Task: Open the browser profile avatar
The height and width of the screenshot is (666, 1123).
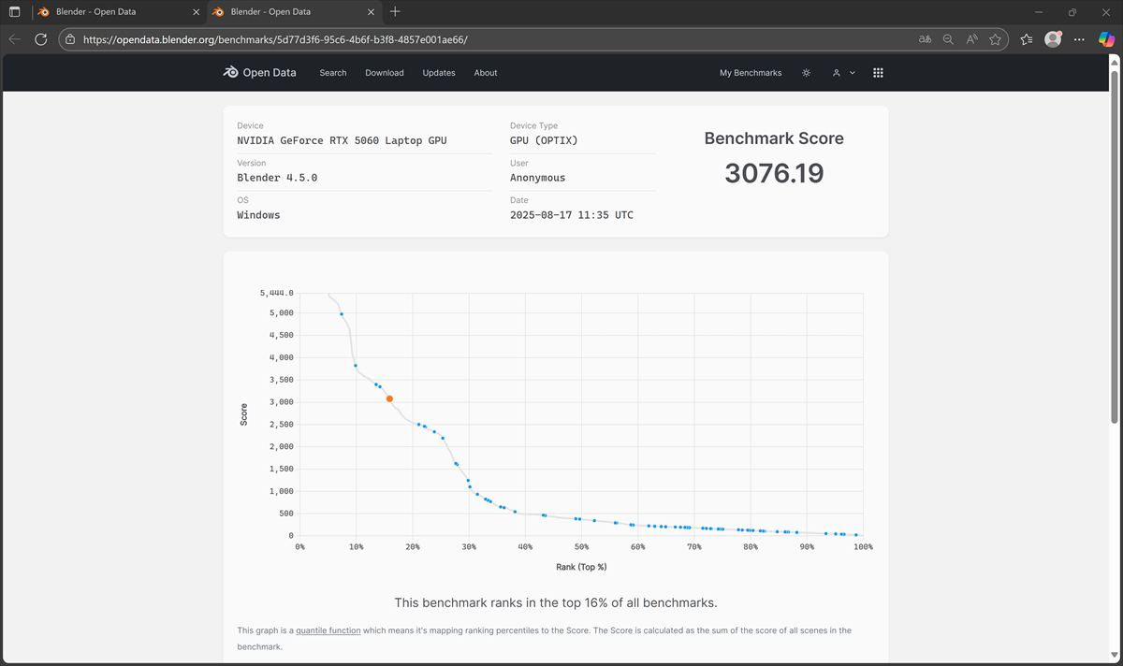Action: click(x=1053, y=39)
